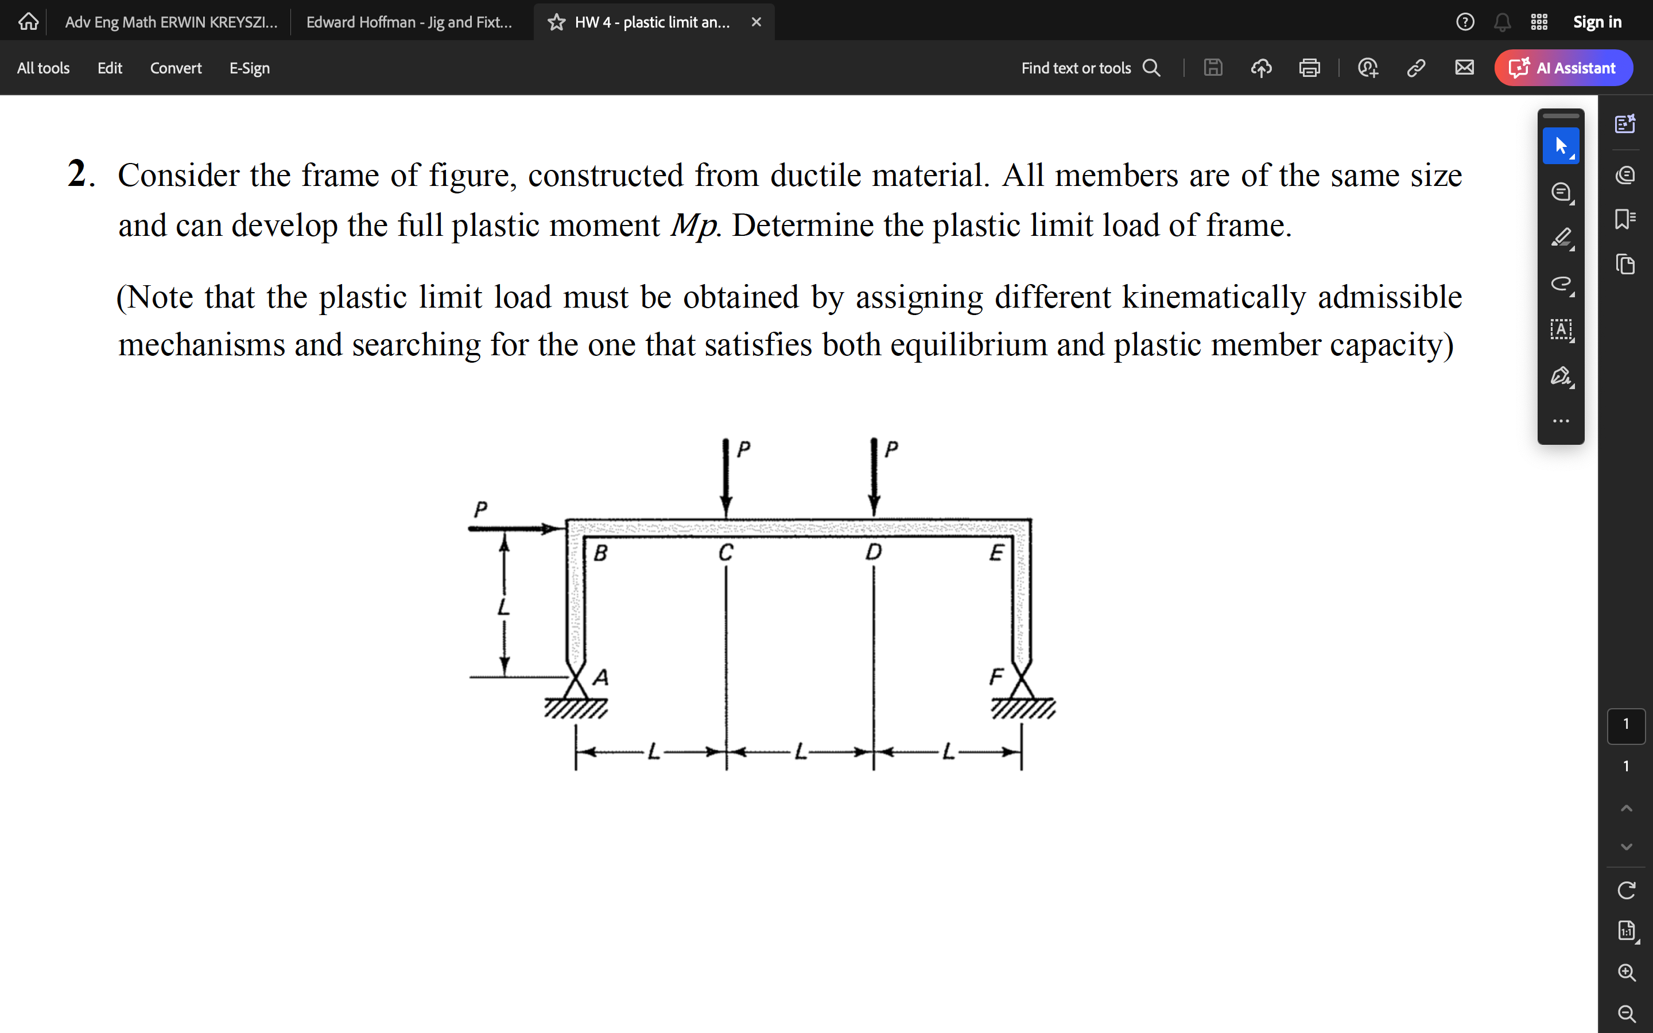1653x1033 pixels.
Task: Open share options with upload icon
Action: click(1260, 68)
